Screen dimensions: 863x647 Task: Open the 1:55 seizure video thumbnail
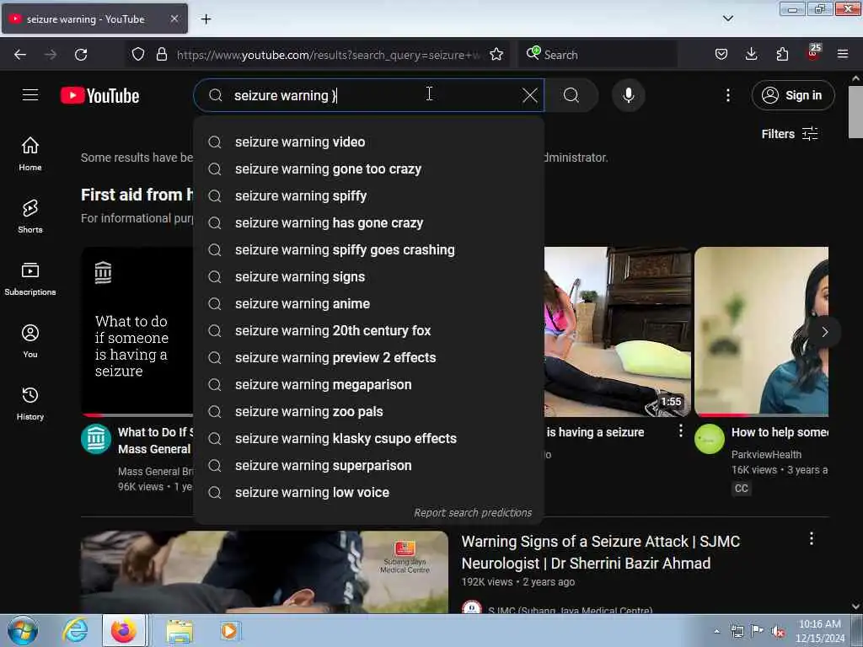[618, 332]
